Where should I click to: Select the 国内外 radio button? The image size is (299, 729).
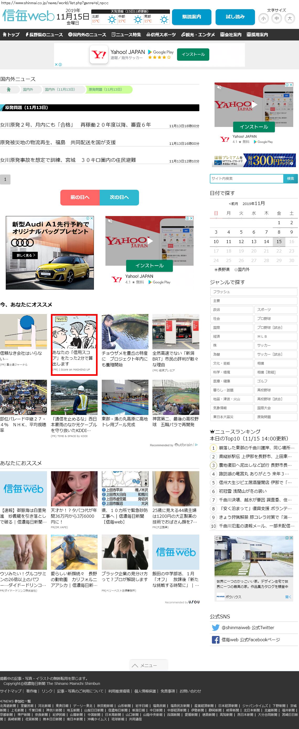(236, 270)
